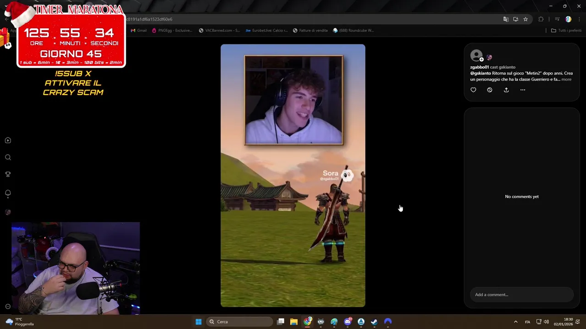Click the Sora video player
The height and width of the screenshot is (329, 586).
click(x=293, y=175)
